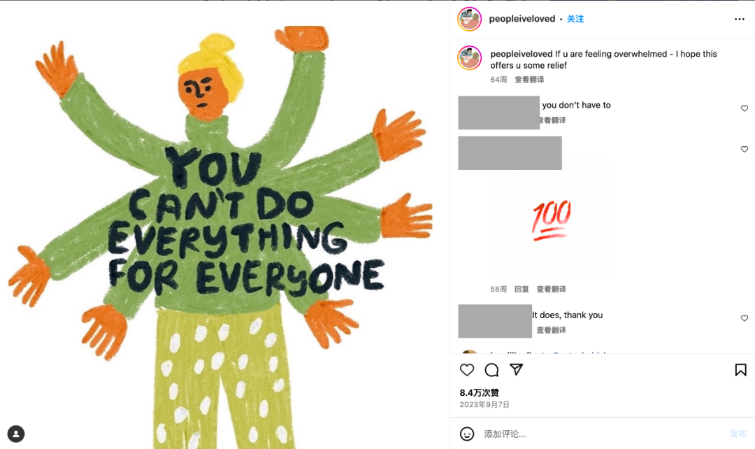Like the "you don't have to" comment

point(745,108)
